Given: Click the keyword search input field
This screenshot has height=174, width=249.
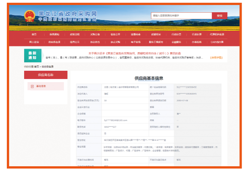Looking at the screenshot, I should (x=181, y=16).
